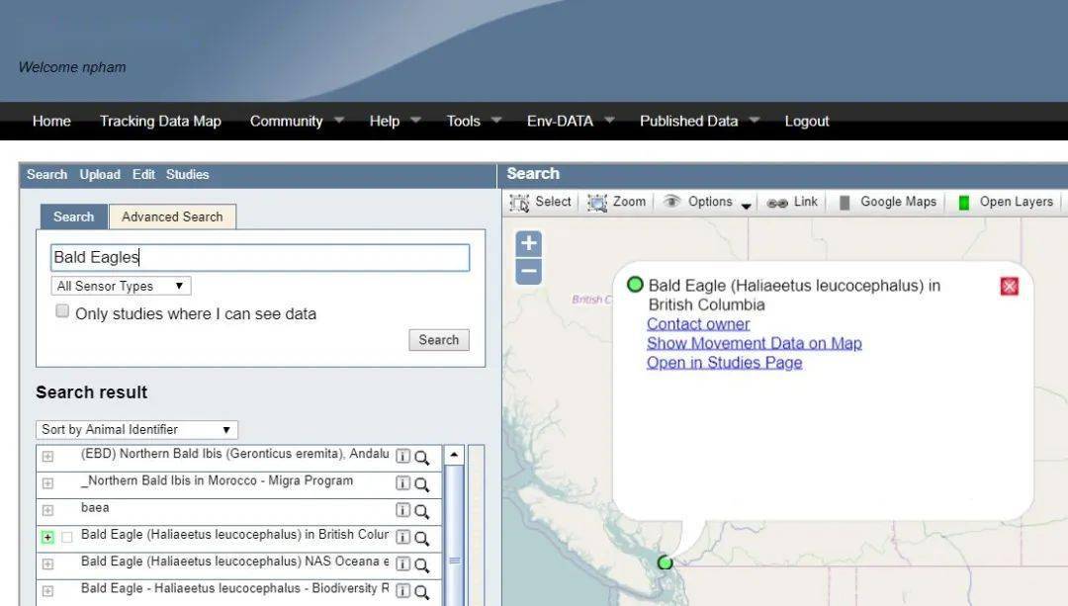Click the green study marker on the map
Screen dimensions: 1068x606
(x=665, y=563)
